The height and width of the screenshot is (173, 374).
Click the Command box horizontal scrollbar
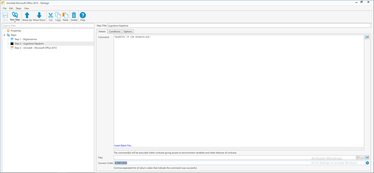pos(239,148)
